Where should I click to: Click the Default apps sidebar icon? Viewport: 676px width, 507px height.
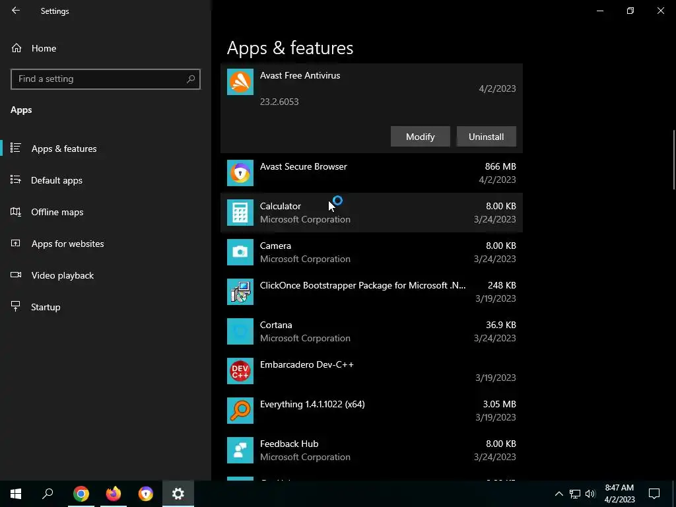16,180
